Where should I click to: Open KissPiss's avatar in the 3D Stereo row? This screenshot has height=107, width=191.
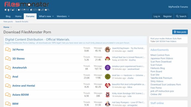pos(108,59)
